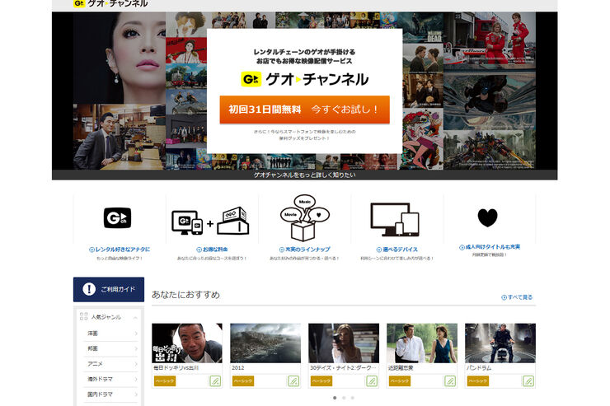The image size is (610, 406).
Task: Click the 毎日ドッキリvs出川 title text
Action: pos(176,368)
